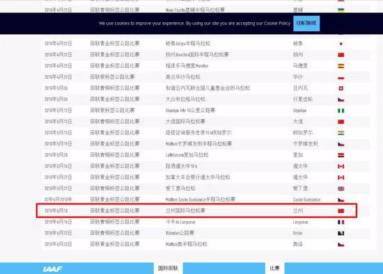Click the France flag in Langueux row

point(341,222)
